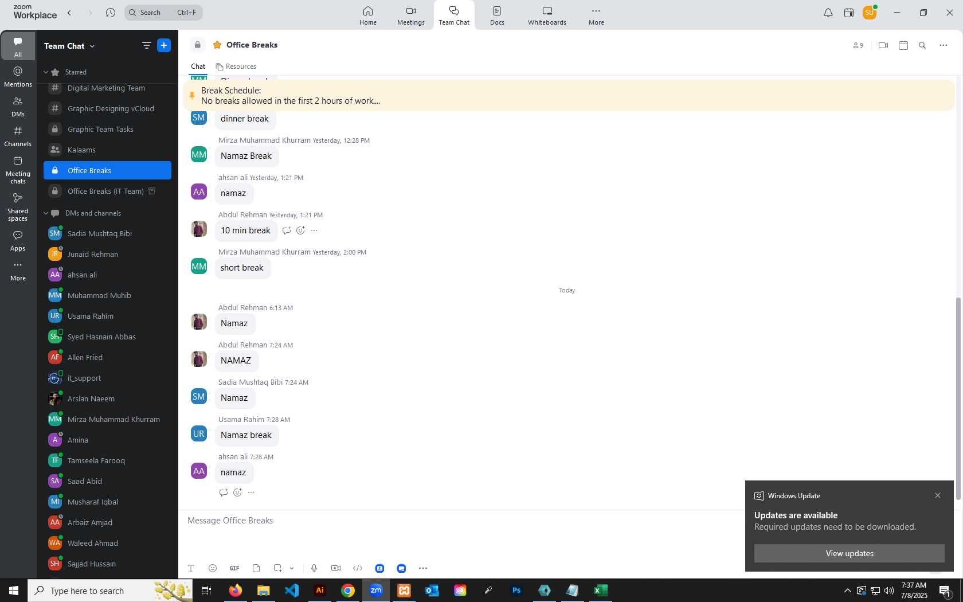Record an audio message with microphone
This screenshot has height=602, width=963.
[x=314, y=568]
